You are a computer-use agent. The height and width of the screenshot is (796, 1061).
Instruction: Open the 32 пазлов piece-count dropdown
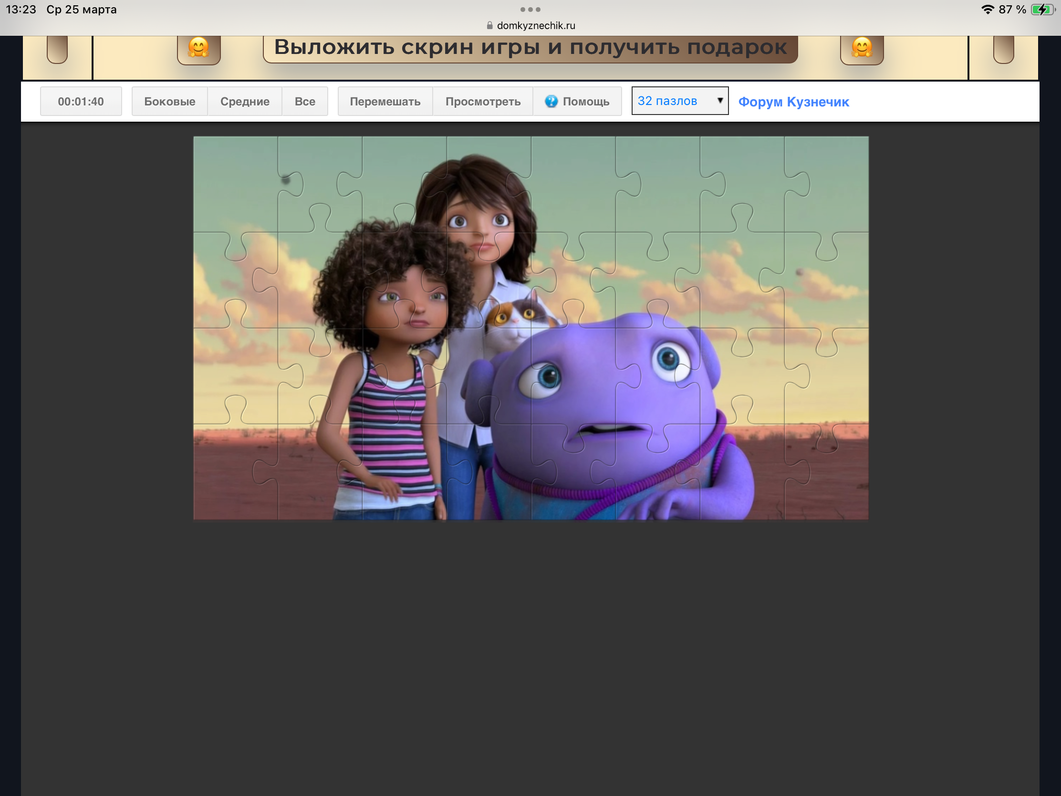click(672, 101)
